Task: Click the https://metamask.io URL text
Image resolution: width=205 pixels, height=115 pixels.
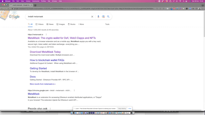Action: 36,34
